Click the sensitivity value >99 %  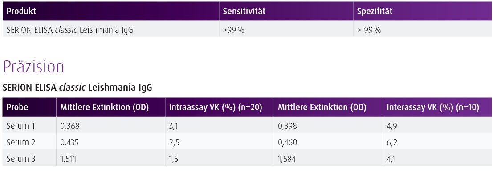click(x=234, y=31)
